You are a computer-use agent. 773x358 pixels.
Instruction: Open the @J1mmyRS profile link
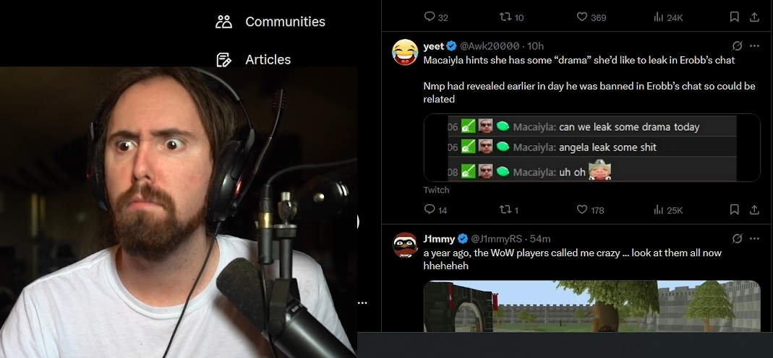click(497, 239)
